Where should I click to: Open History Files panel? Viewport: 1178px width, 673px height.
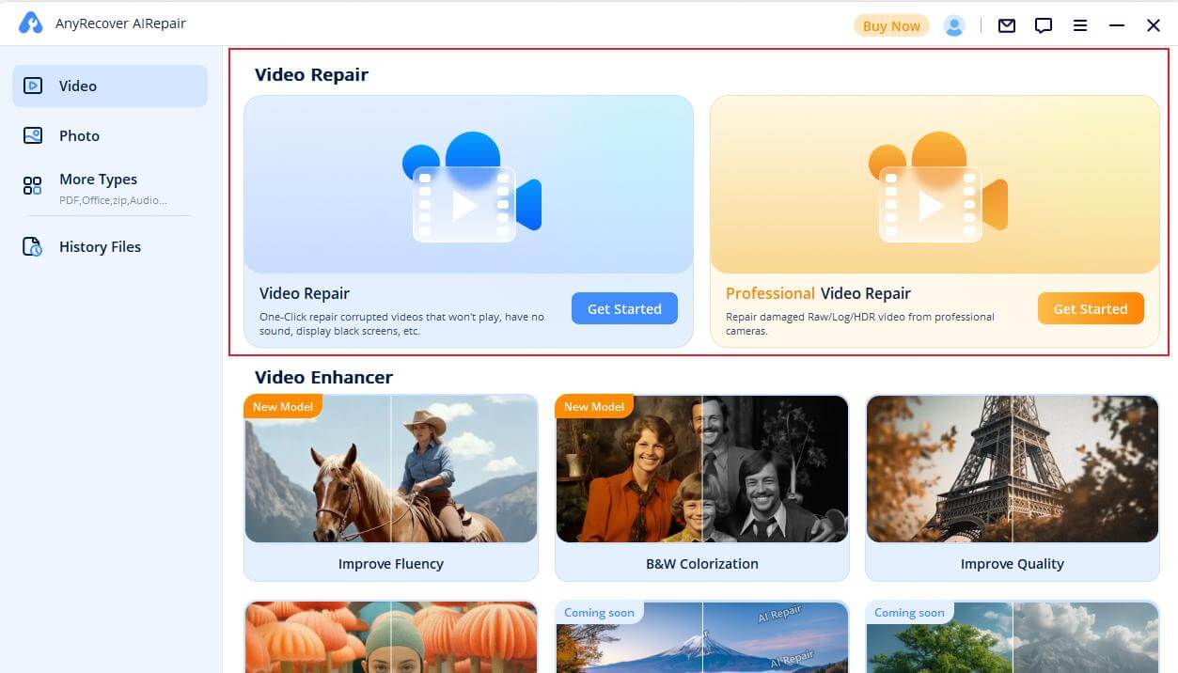[x=100, y=246]
